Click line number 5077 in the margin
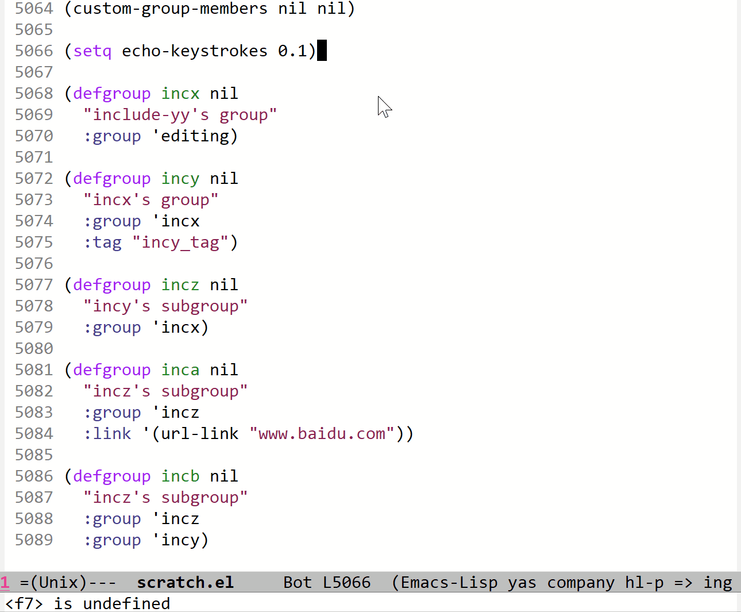741x612 pixels. click(34, 284)
